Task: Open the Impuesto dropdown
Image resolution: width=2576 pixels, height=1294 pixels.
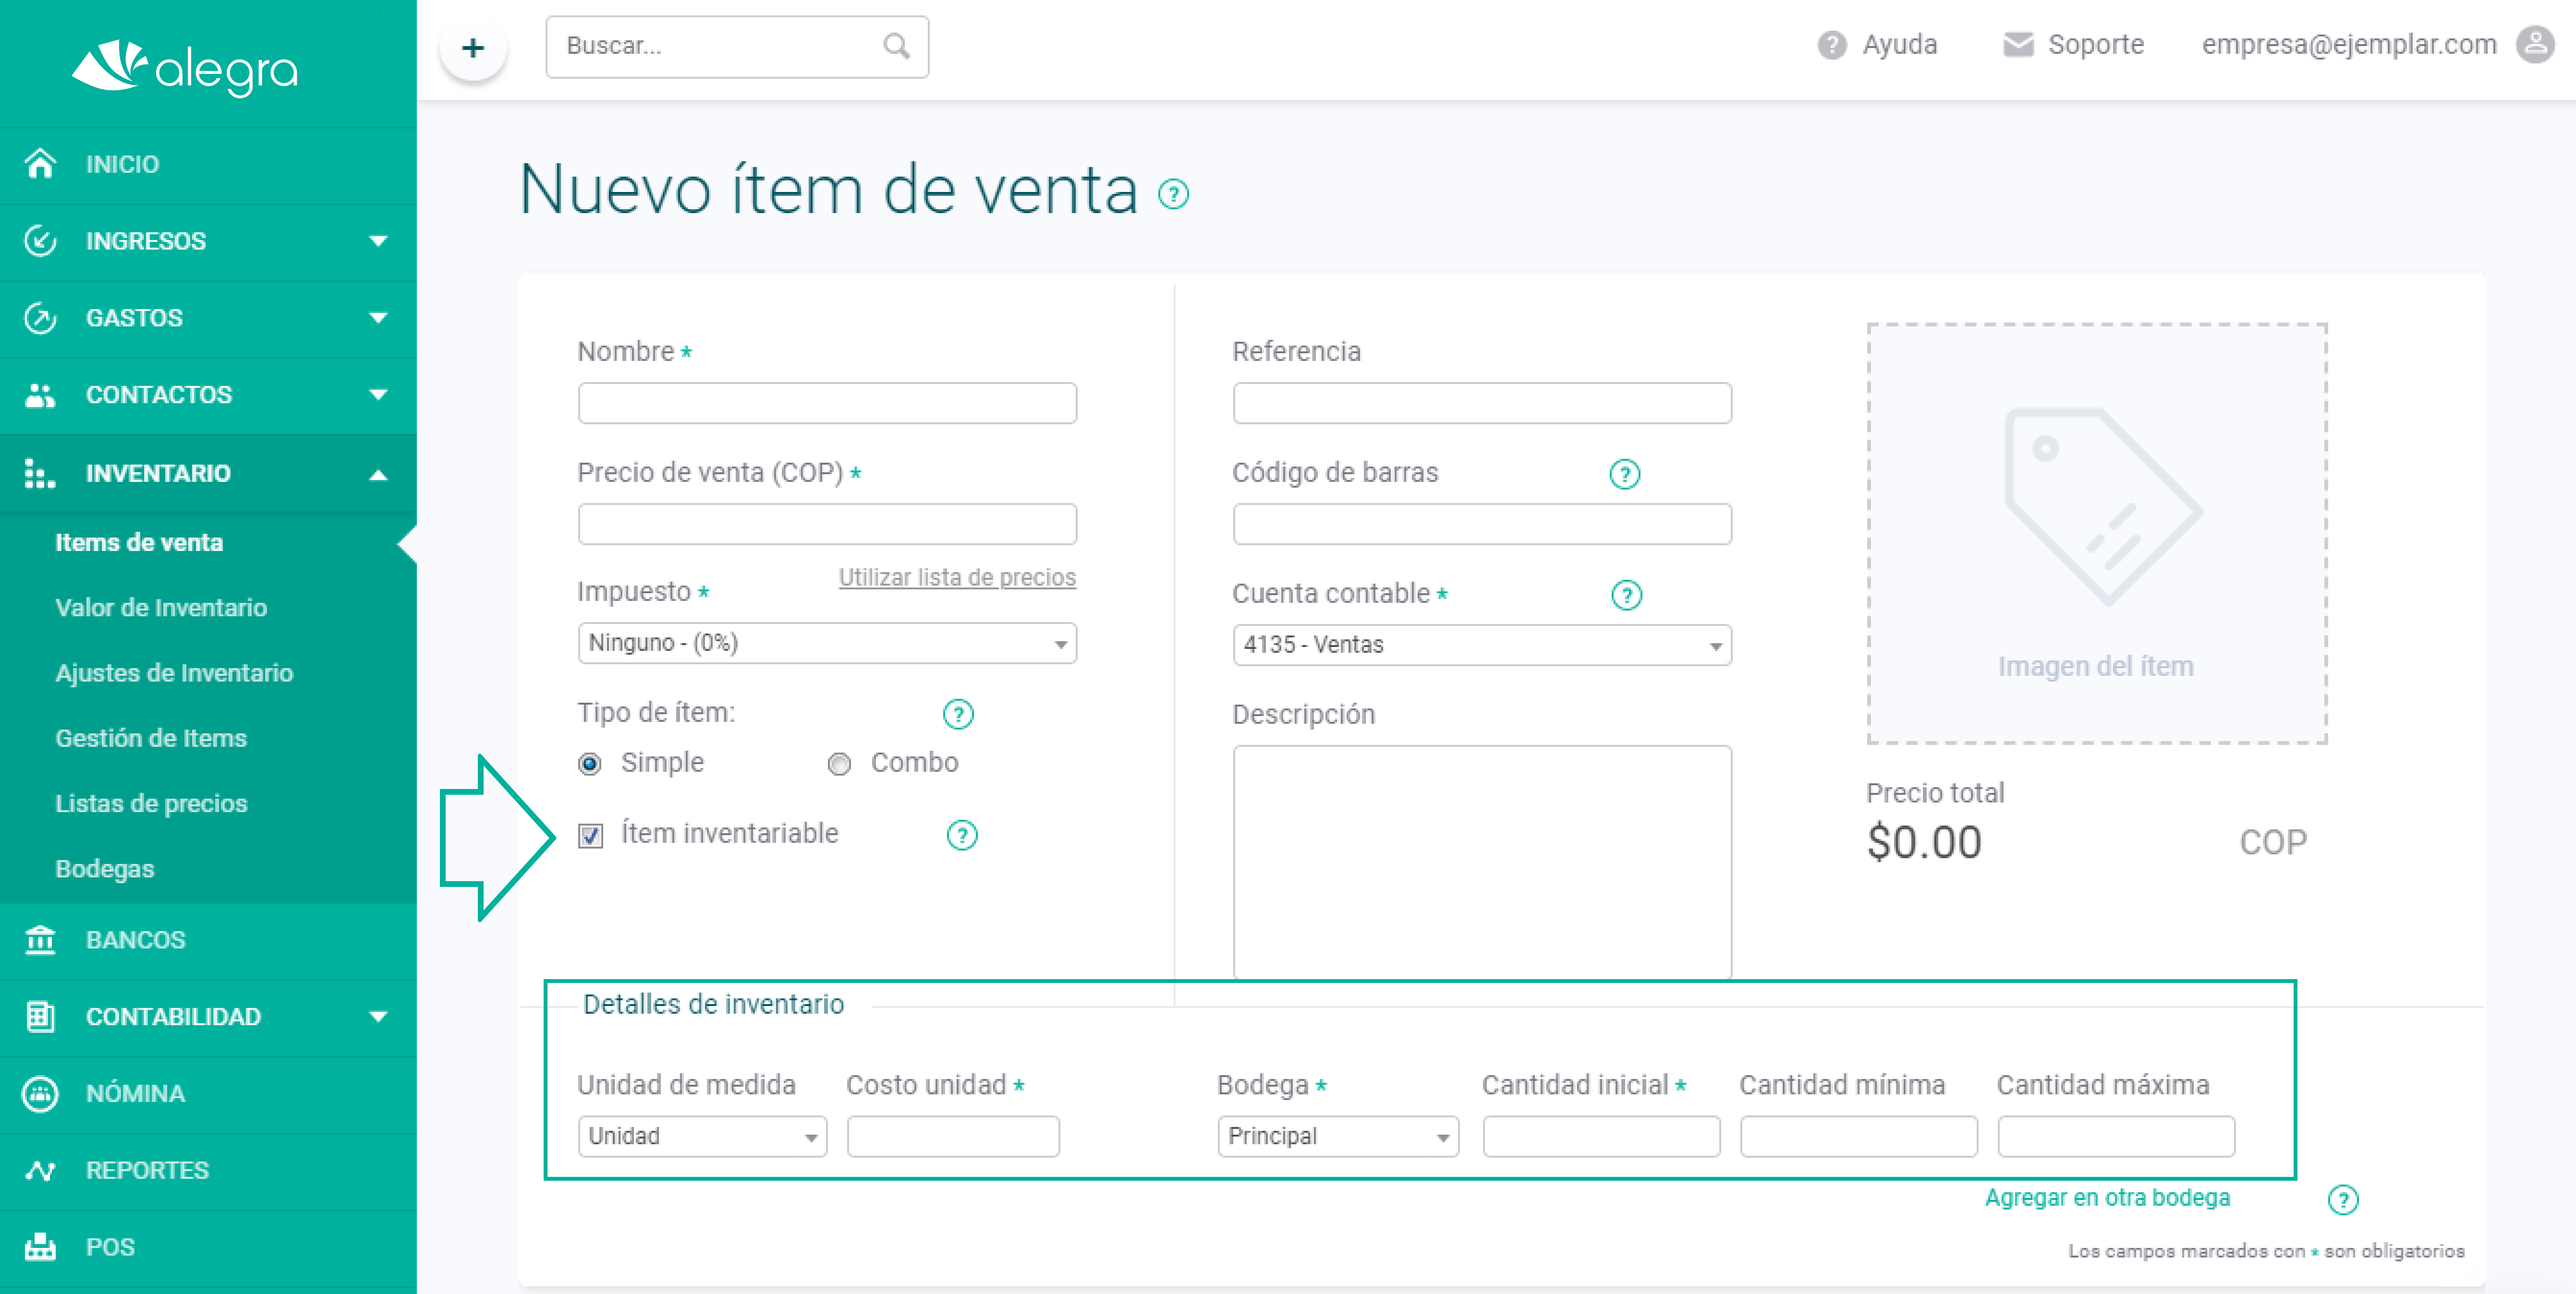Action: (x=827, y=643)
